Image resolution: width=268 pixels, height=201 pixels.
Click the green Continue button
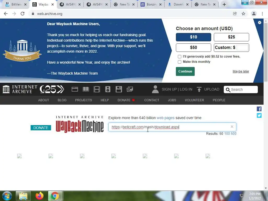click(185, 71)
